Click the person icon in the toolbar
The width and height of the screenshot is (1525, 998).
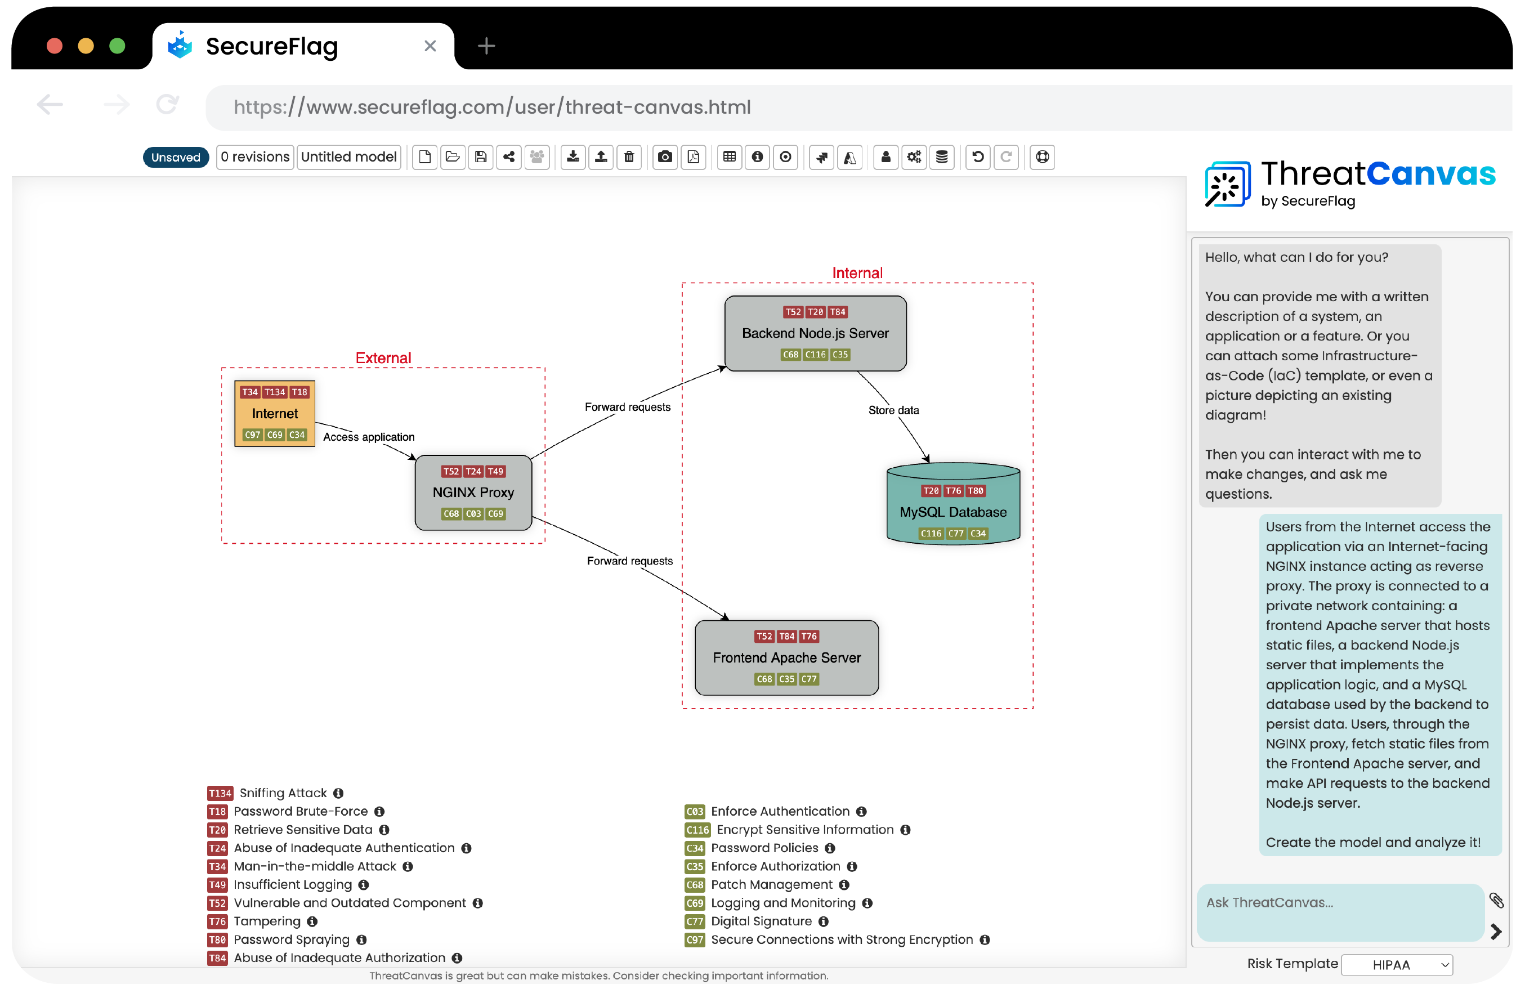coord(886,157)
